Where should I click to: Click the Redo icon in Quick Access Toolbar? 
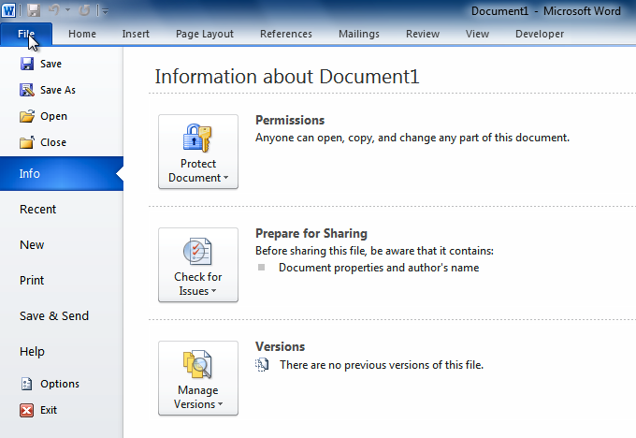tap(84, 10)
